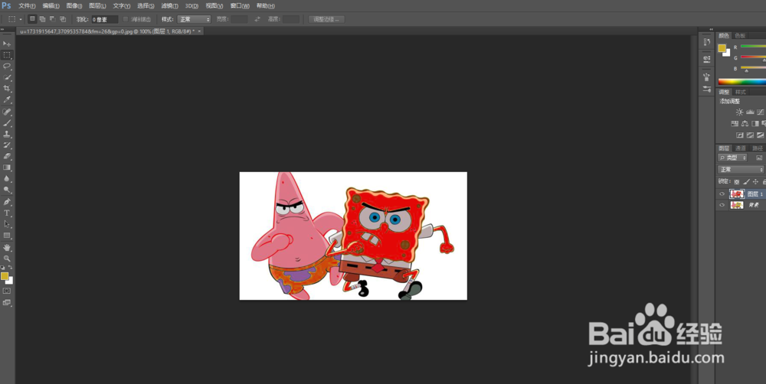Image resolution: width=766 pixels, height=384 pixels.
Task: Open the marquee tool preset picker arrow
Action: [x=21, y=19]
